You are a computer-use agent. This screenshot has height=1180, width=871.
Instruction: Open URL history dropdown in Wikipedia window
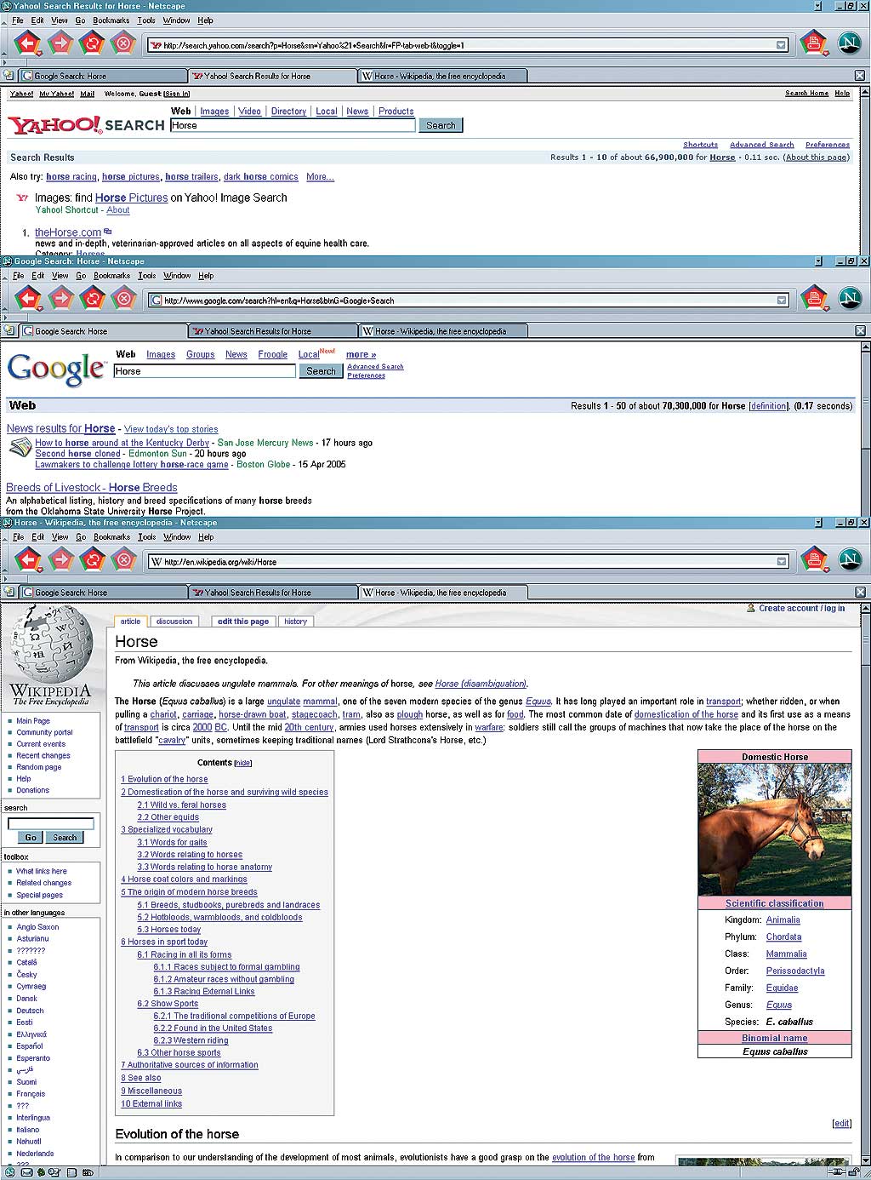(x=781, y=562)
